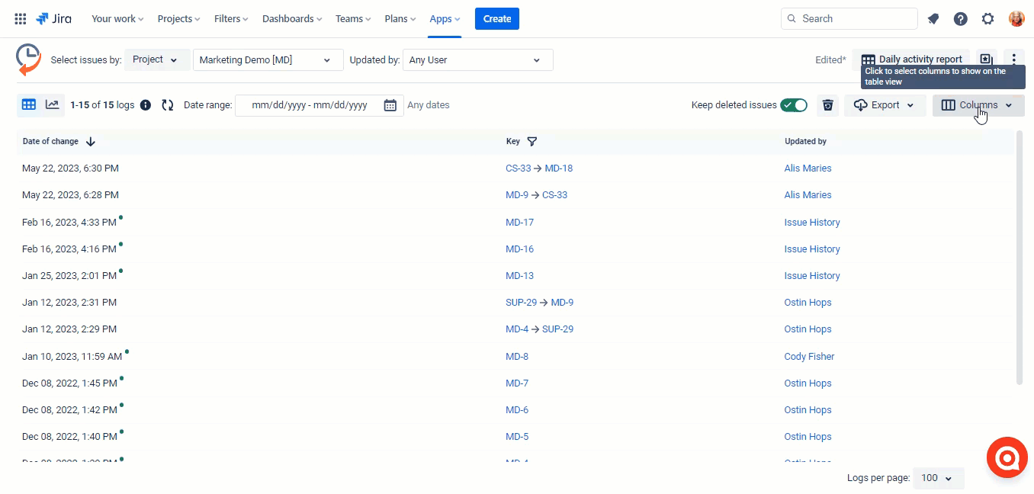Image resolution: width=1034 pixels, height=494 pixels.
Task: Change Logs per page 100 dropdown
Action: 939,478
